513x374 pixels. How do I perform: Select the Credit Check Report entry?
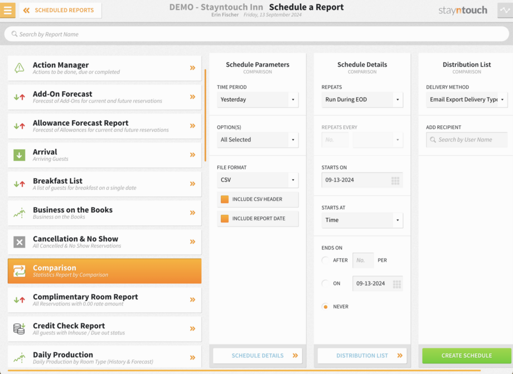pos(104,329)
